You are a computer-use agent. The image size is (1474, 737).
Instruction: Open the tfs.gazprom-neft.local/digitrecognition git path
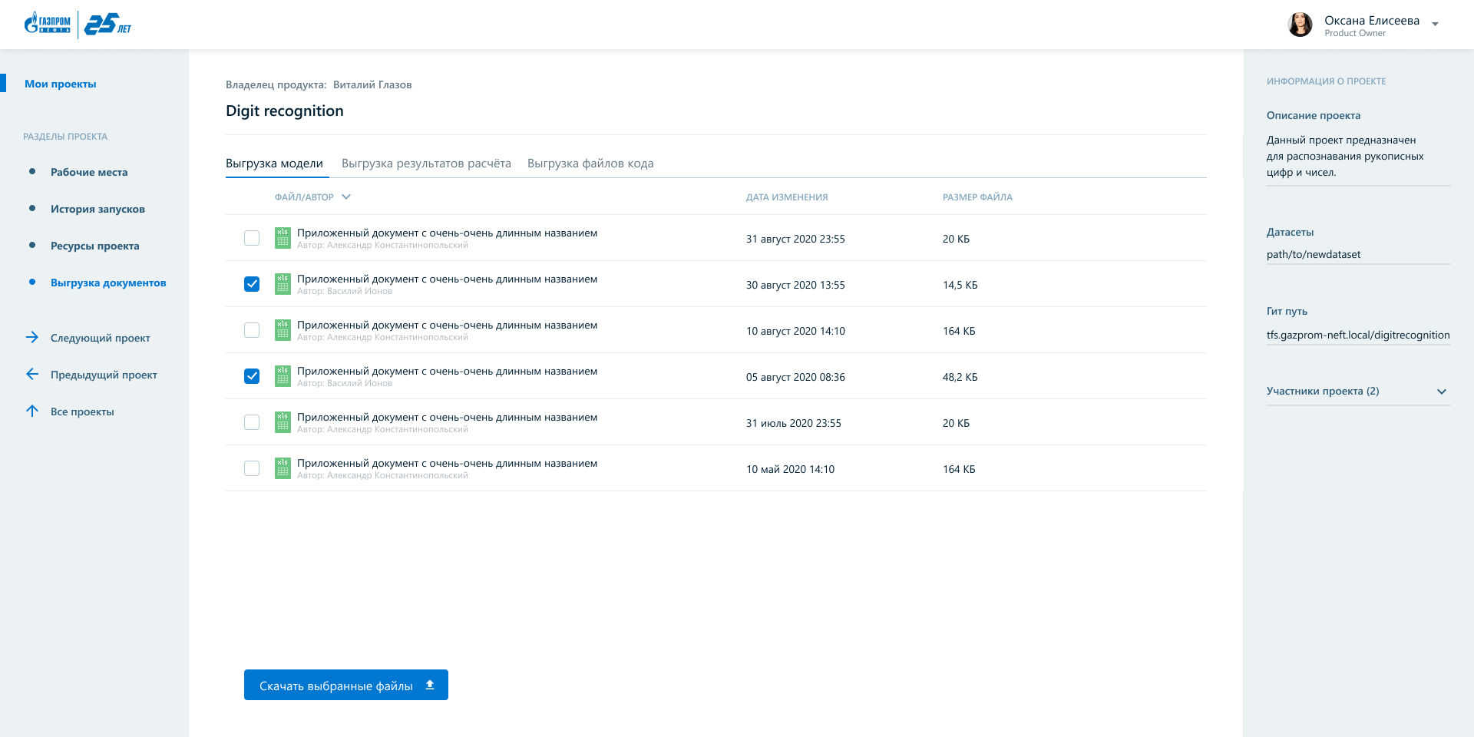tap(1357, 335)
